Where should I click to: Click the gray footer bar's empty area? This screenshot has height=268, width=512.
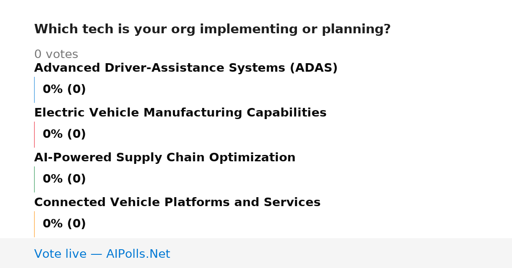(x=341, y=253)
